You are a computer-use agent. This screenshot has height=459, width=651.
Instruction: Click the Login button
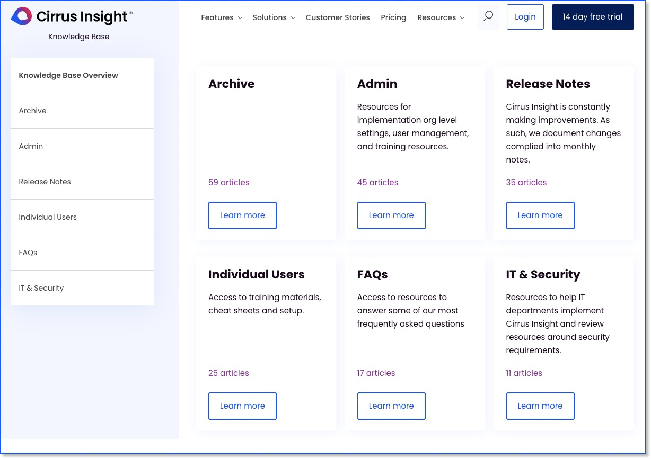(x=525, y=17)
